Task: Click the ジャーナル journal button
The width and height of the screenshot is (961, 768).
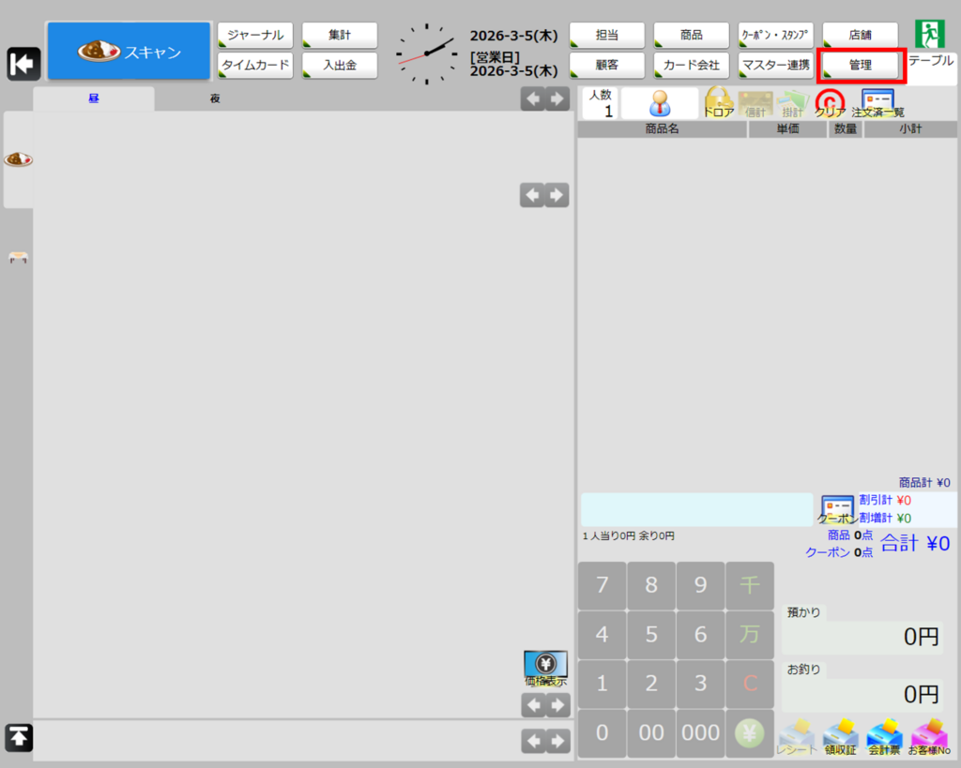Action: (x=255, y=36)
